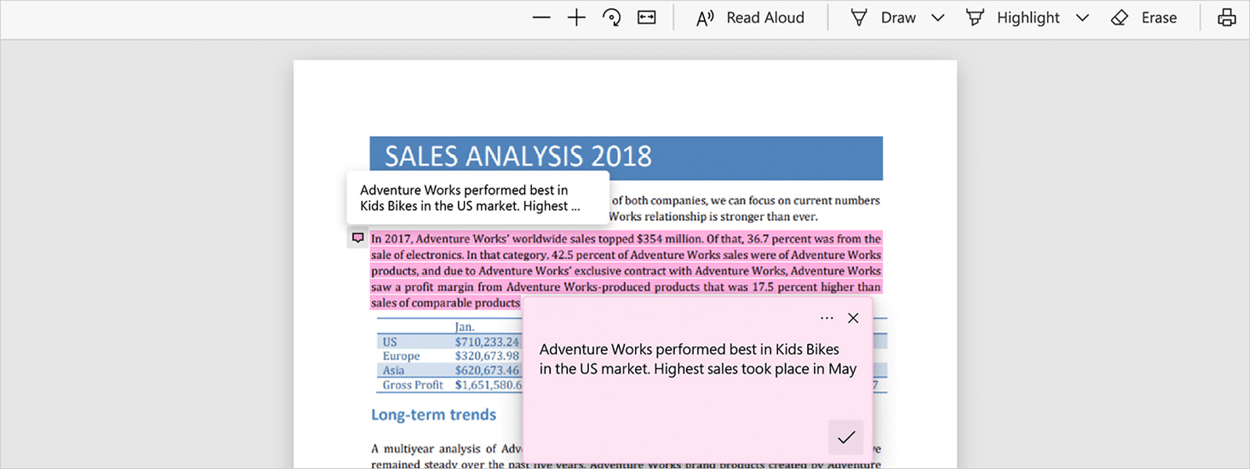Print the PDF with the printer icon
1250x469 pixels.
point(1227,17)
